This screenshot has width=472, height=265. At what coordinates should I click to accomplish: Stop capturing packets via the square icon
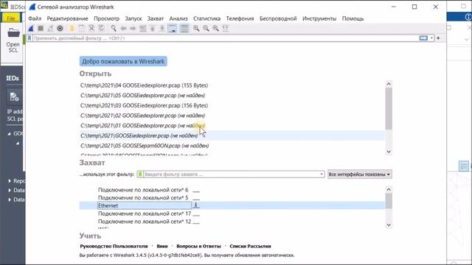41,28
